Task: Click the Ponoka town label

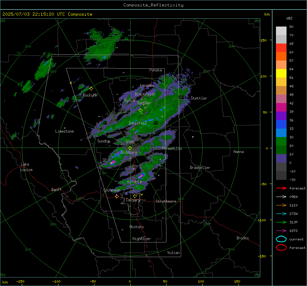Action: (156, 70)
